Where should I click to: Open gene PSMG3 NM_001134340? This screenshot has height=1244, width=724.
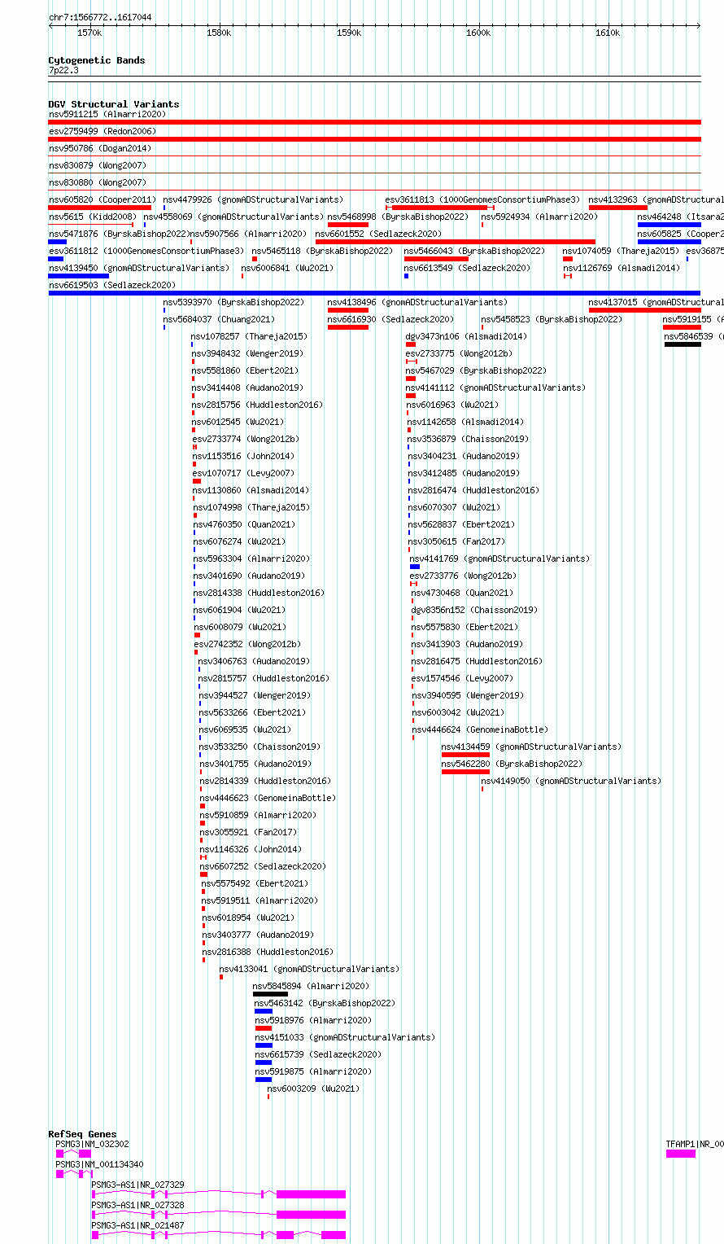[x=99, y=1164]
